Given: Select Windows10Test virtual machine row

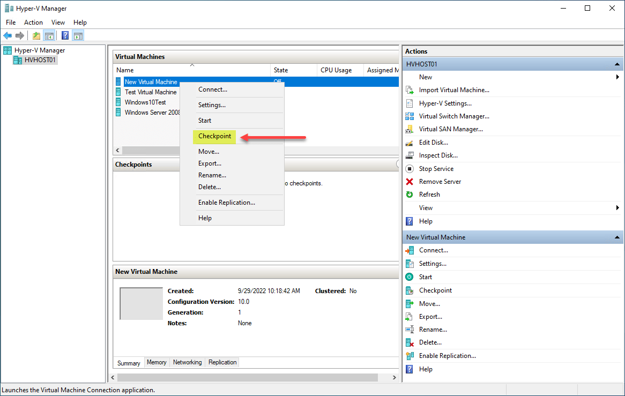Looking at the screenshot, I should coord(145,102).
